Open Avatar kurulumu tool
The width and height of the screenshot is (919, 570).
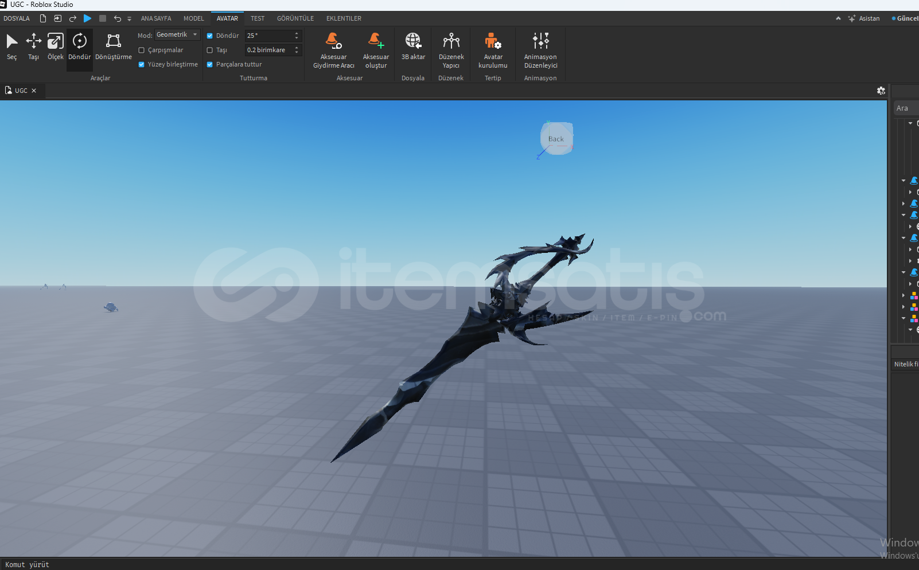tap(493, 50)
